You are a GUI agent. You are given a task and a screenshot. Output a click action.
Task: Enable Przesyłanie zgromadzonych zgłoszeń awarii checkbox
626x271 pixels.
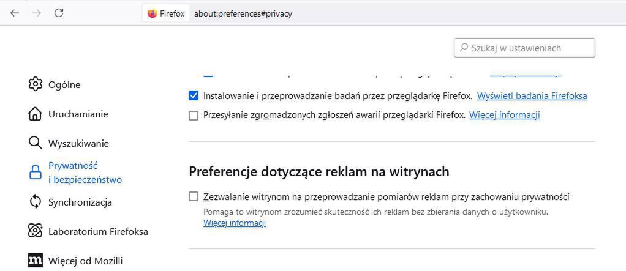tap(194, 115)
